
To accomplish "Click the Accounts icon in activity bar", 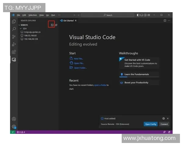I will click(x=14, y=119).
